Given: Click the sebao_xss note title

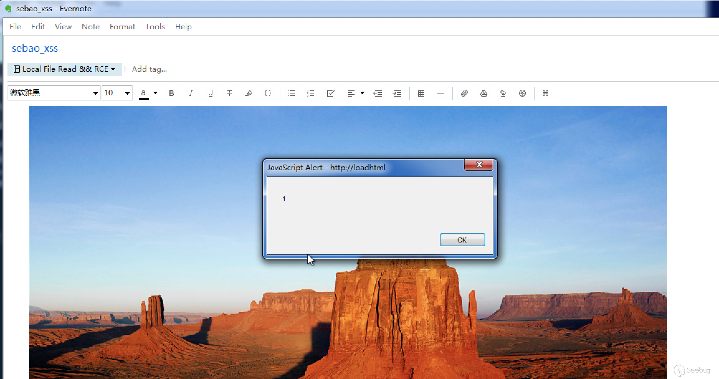Looking at the screenshot, I should coord(35,48).
